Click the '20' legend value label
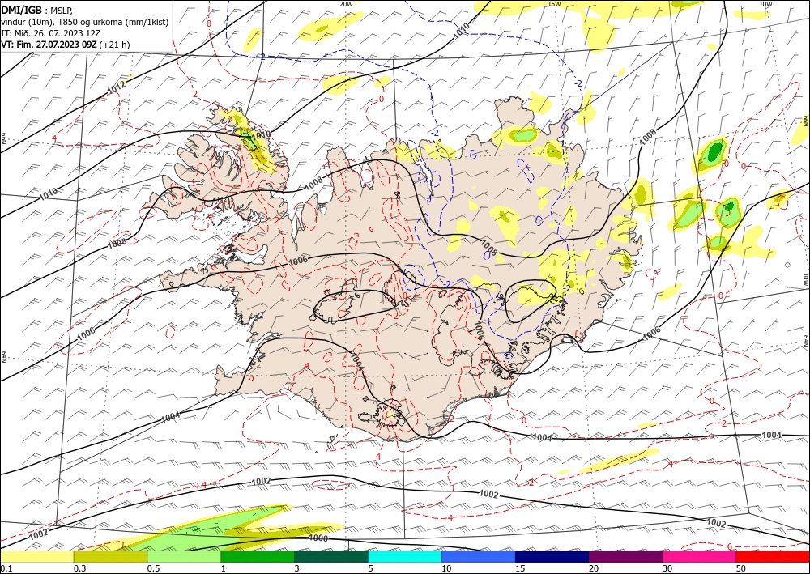 [x=594, y=568]
